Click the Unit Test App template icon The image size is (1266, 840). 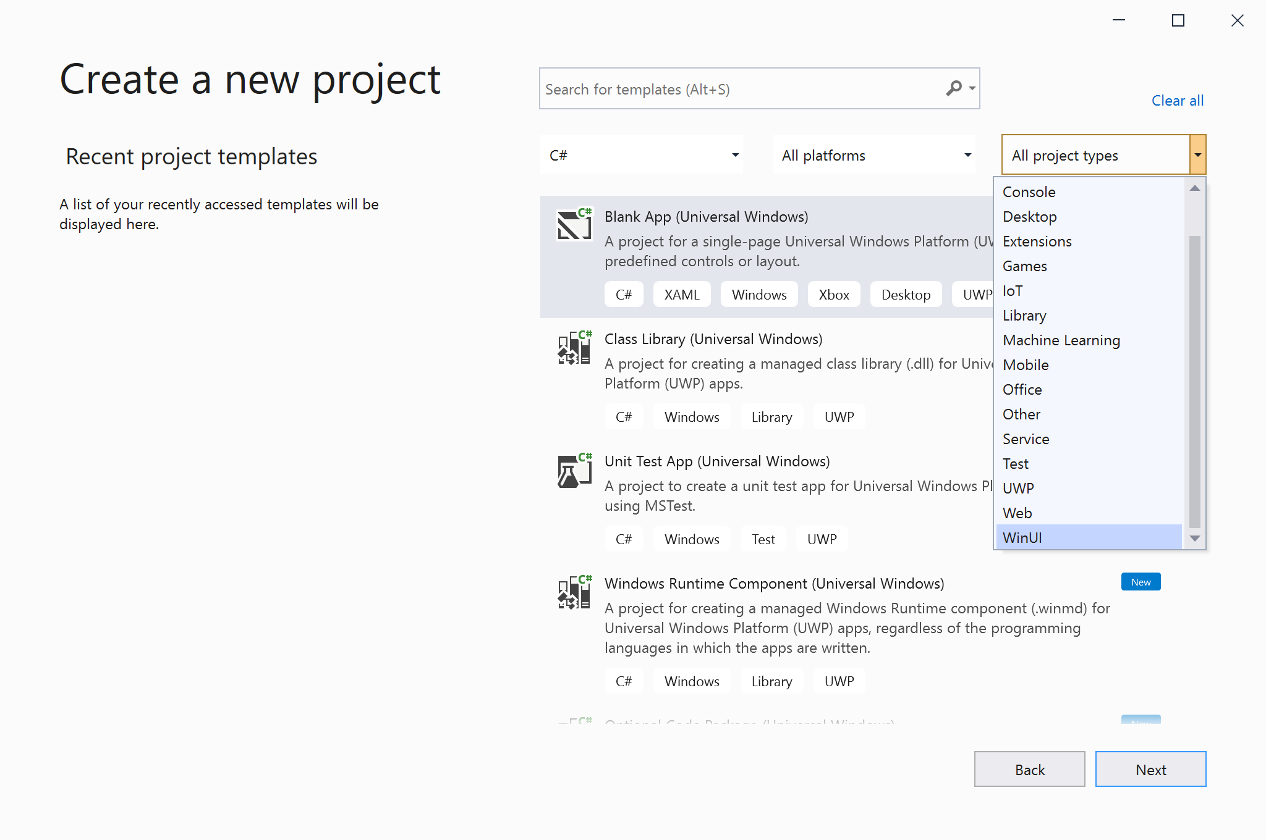coord(574,470)
